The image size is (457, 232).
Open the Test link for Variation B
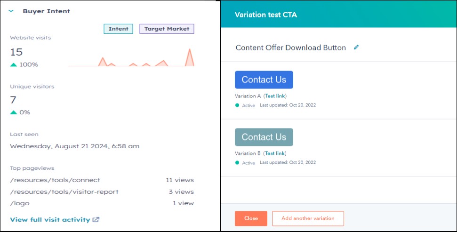(x=275, y=153)
